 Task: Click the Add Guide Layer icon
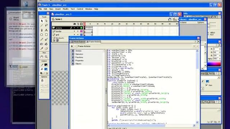point(57,40)
